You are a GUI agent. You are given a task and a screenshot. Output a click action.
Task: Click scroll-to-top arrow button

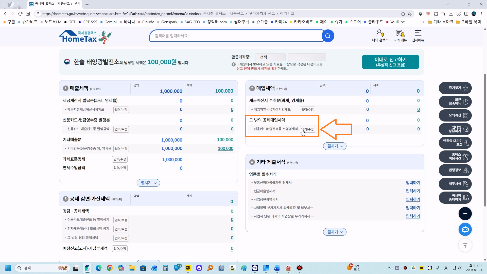pos(465,245)
